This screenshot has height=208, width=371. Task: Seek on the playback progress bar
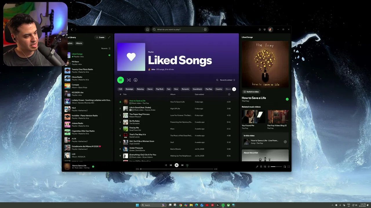click(x=177, y=169)
